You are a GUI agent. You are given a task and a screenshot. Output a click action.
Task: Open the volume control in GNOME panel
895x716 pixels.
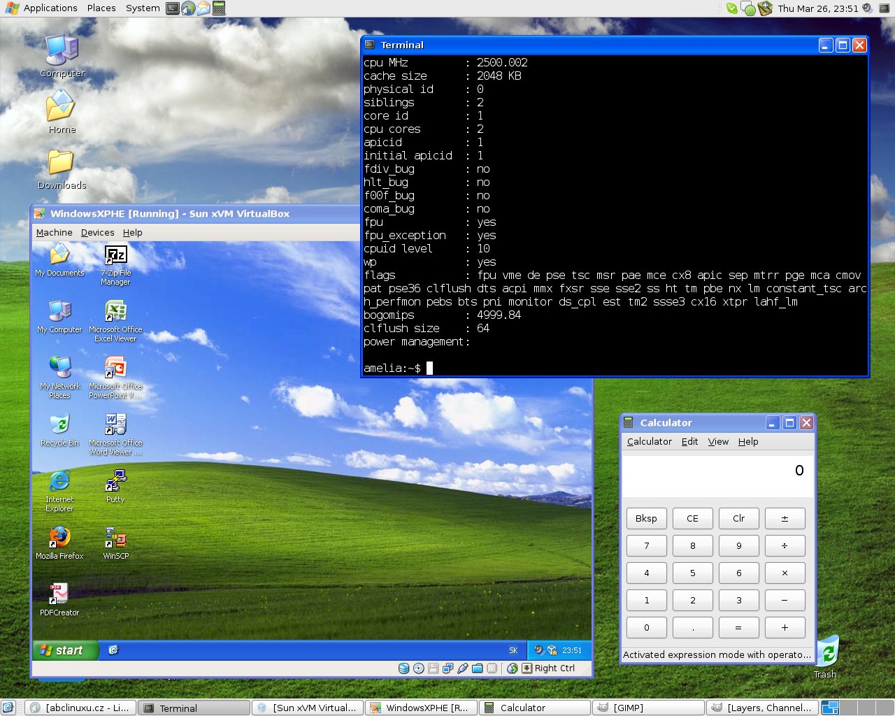pos(868,8)
